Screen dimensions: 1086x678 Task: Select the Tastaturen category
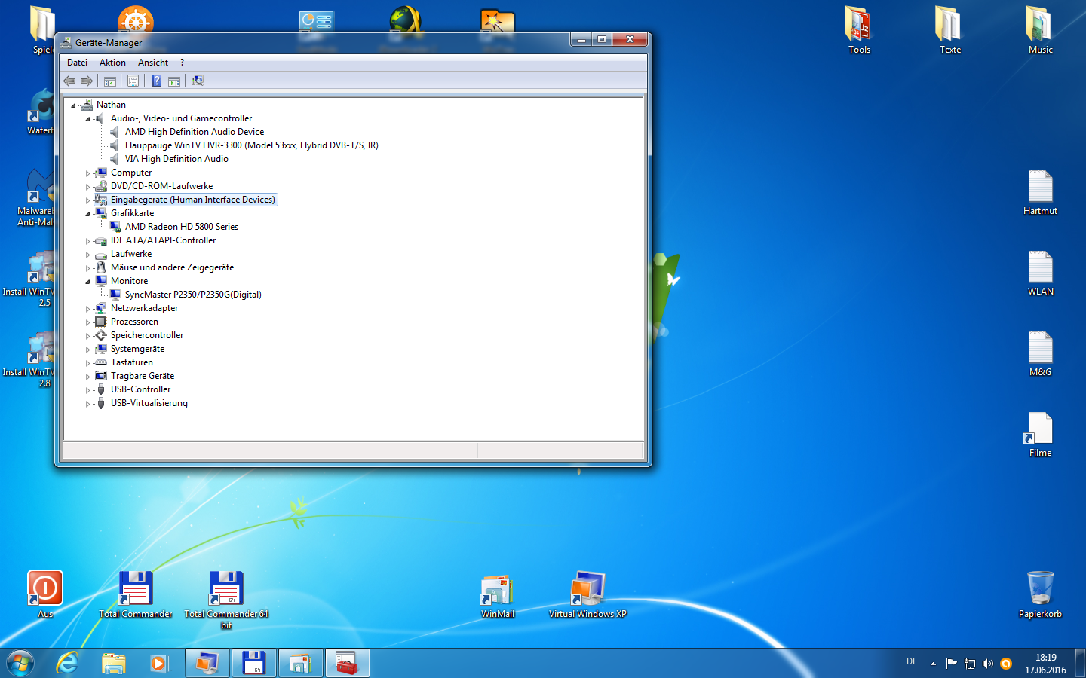tap(132, 362)
